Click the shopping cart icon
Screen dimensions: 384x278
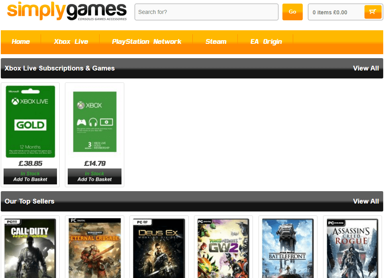pyautogui.click(x=372, y=12)
